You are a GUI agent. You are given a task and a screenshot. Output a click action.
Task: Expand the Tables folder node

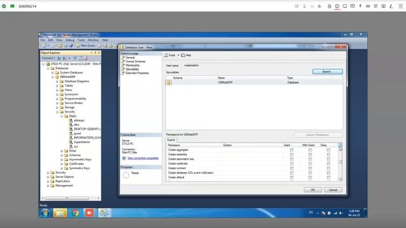tap(57, 85)
